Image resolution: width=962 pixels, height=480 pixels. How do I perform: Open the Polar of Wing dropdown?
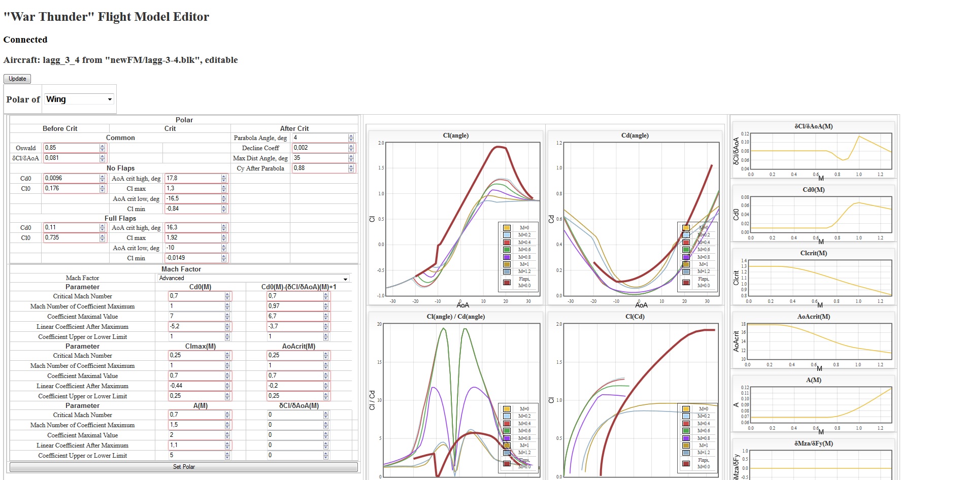click(79, 99)
